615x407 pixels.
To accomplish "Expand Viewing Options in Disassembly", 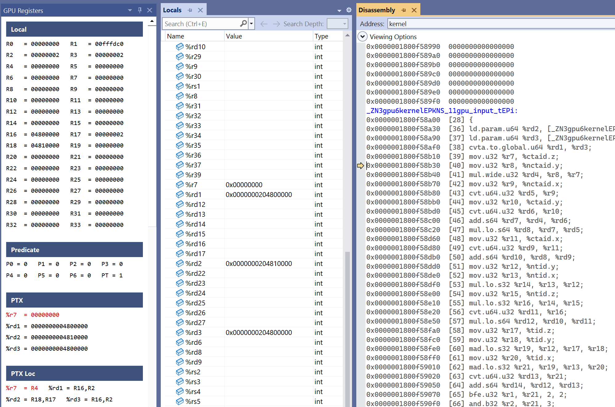I will click(x=362, y=37).
